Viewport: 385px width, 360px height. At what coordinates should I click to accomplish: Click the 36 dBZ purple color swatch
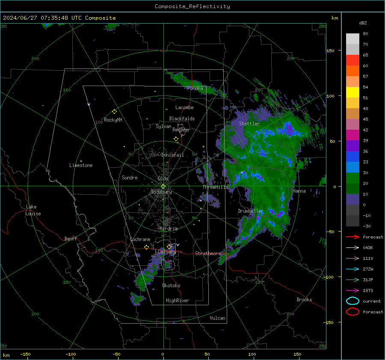tap(352, 146)
